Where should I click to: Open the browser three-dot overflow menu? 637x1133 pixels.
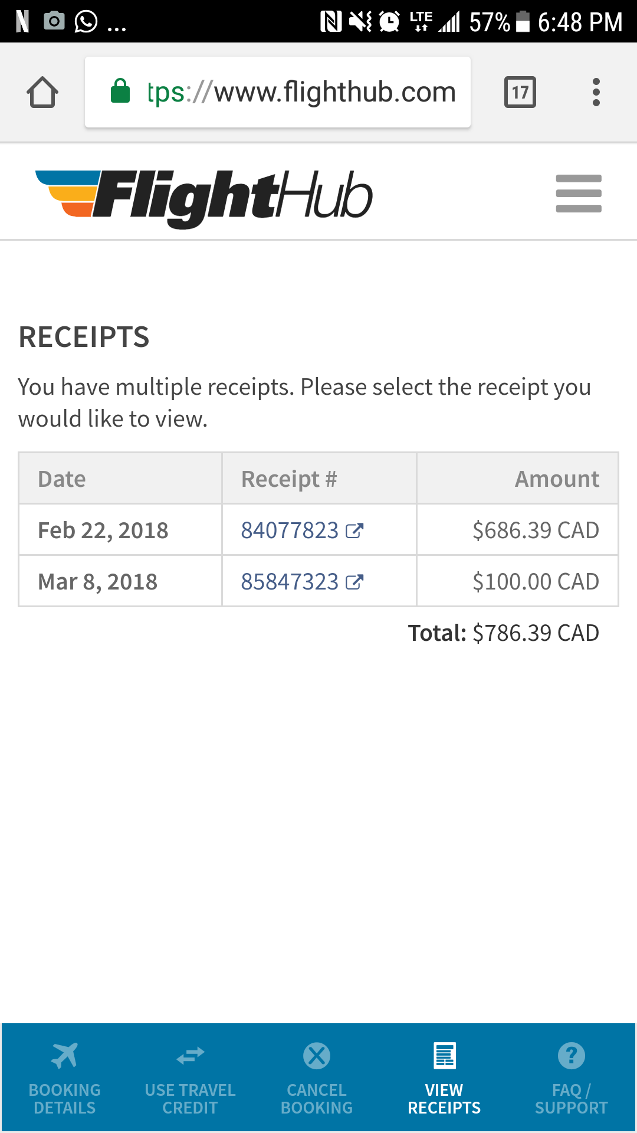[596, 92]
